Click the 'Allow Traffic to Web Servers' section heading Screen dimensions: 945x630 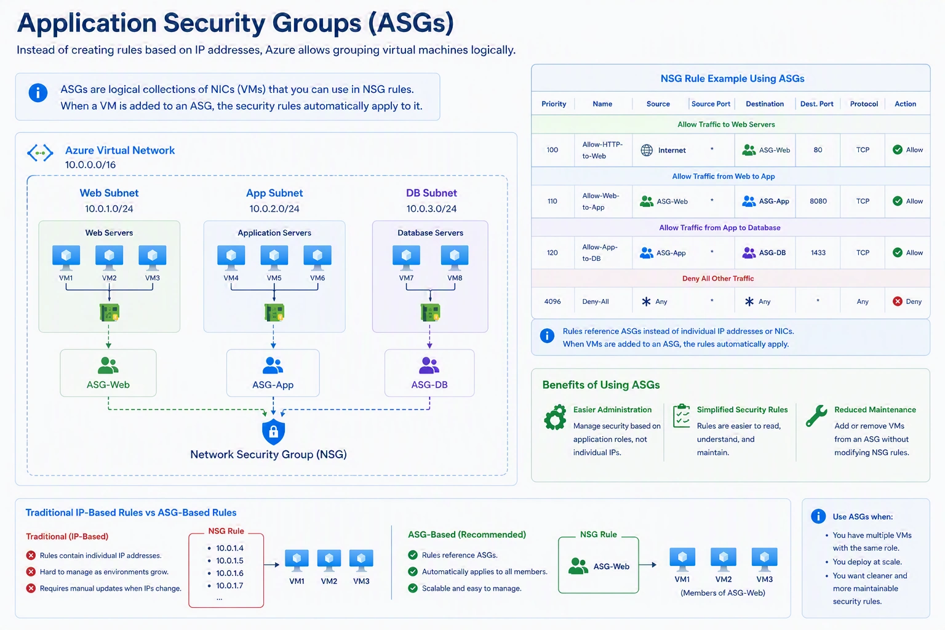[x=726, y=124]
